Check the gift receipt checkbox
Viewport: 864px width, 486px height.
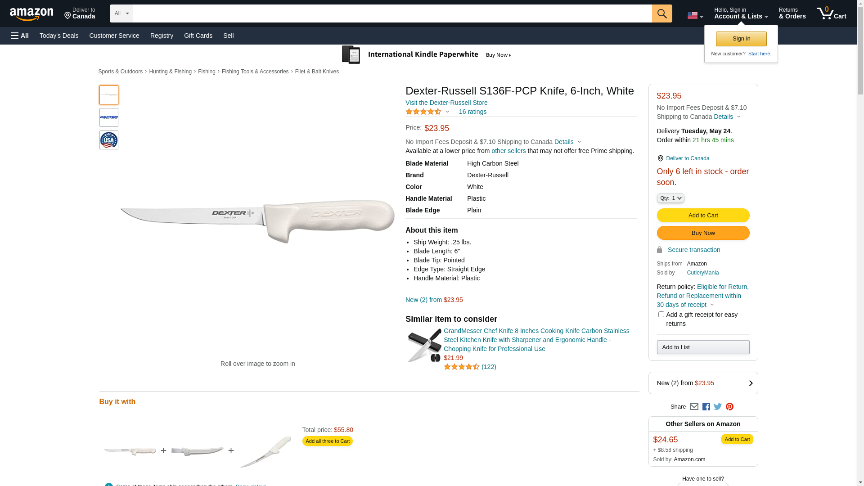coord(661,315)
